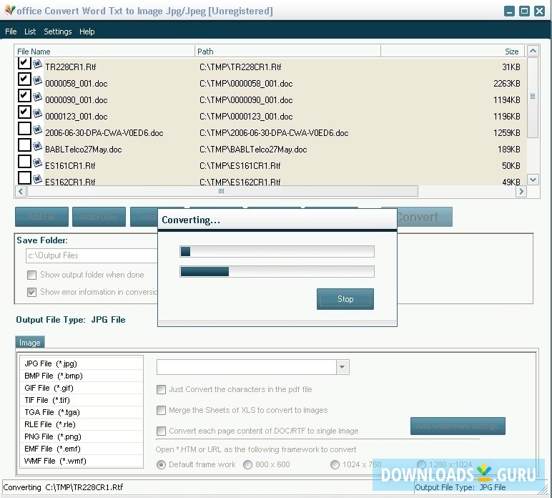Open the Settings menu
The height and width of the screenshot is (498, 552).
click(x=58, y=31)
